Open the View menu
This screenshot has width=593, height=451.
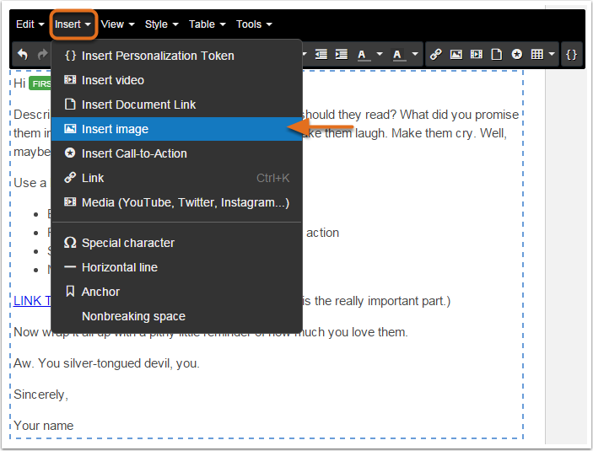pos(117,24)
